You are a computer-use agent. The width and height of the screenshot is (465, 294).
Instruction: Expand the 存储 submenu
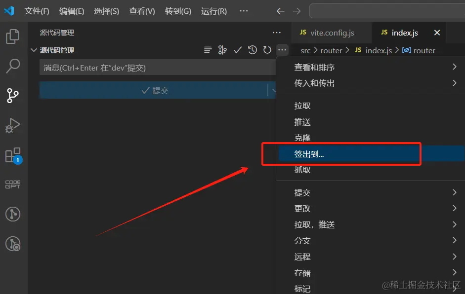(x=371, y=273)
